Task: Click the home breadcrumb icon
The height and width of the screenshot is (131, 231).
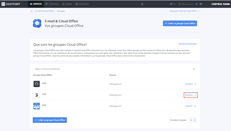Action: [x=31, y=11]
